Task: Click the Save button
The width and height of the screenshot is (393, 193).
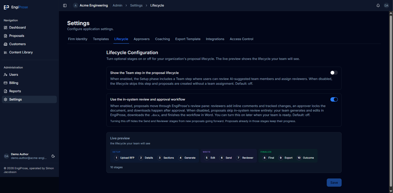Action: tap(334, 183)
